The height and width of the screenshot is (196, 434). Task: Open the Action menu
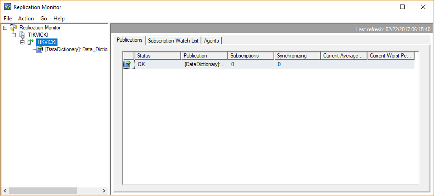(26, 19)
